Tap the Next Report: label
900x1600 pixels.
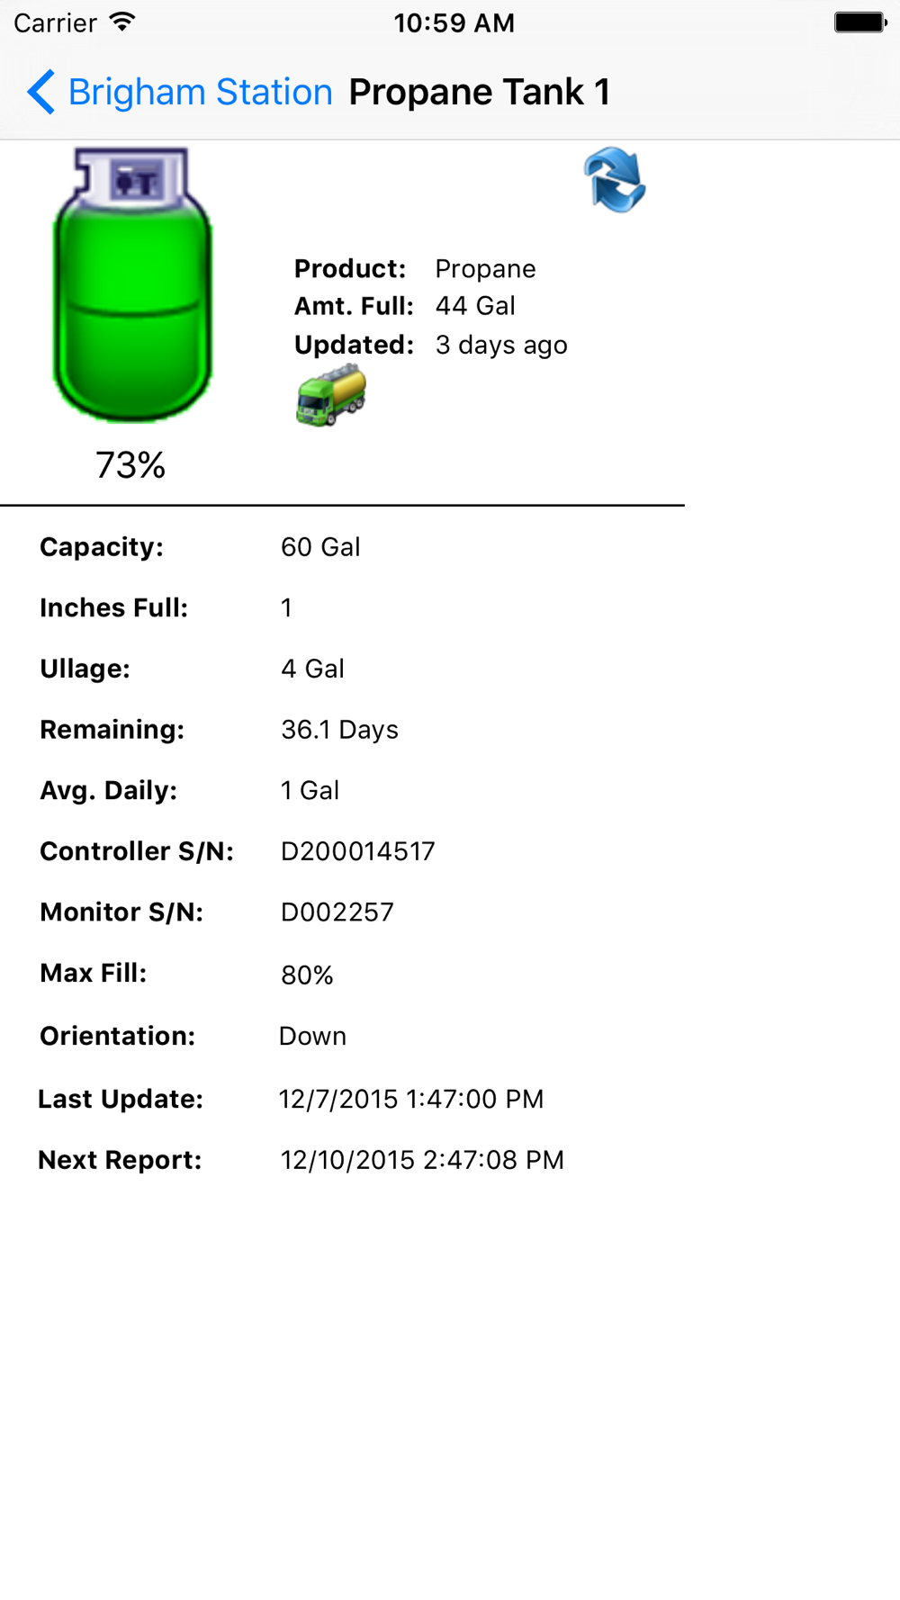[x=120, y=1160]
